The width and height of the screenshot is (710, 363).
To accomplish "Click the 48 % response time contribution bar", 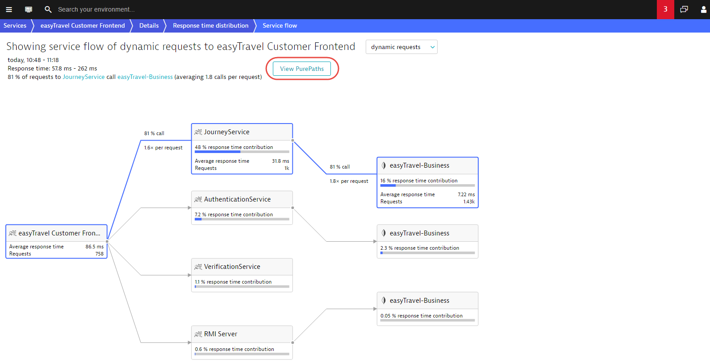I will point(242,152).
